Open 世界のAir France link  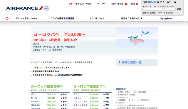pyautogui.click(x=83, y=4)
